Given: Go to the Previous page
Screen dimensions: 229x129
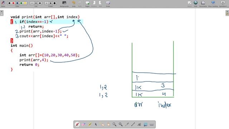Looking at the screenshot, I should click(x=94, y=4).
